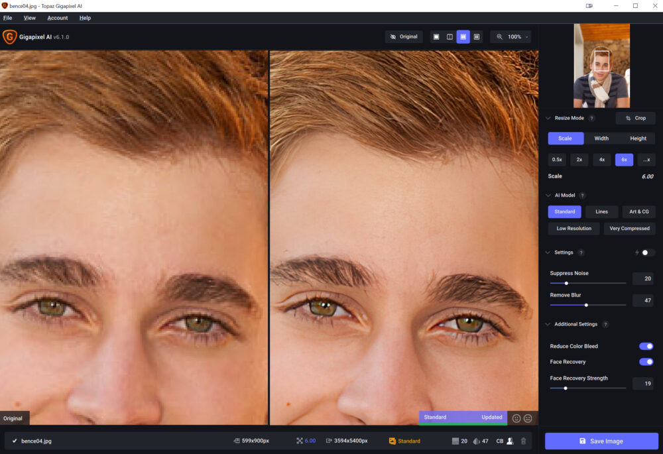The height and width of the screenshot is (454, 663).
Task: Click the title bar device icon
Action: click(589, 6)
